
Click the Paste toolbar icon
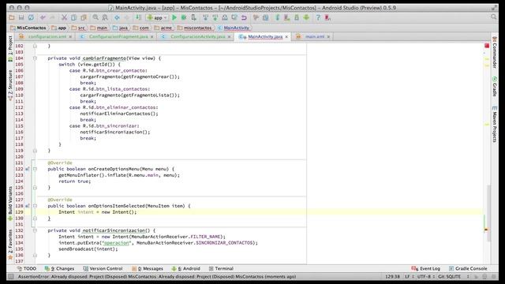pos(84,17)
